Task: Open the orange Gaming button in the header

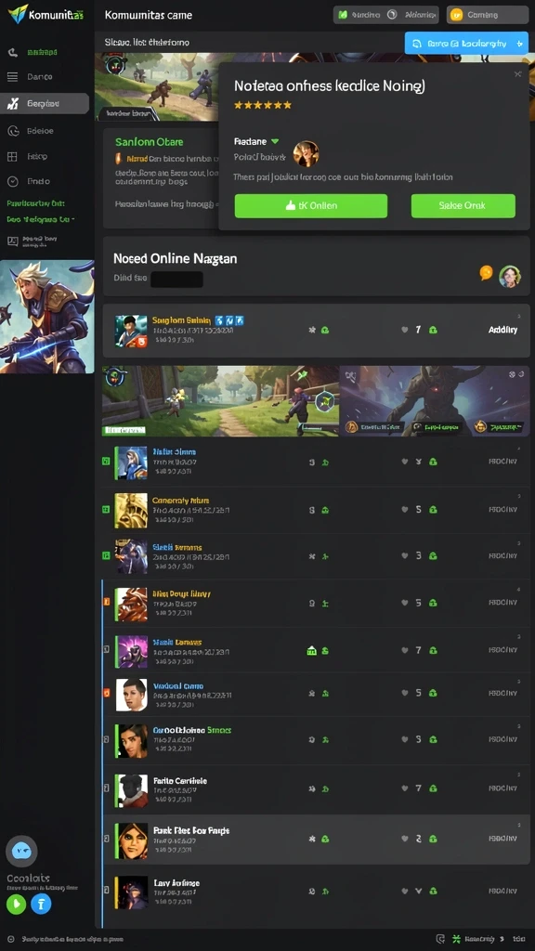Action: 487,15
